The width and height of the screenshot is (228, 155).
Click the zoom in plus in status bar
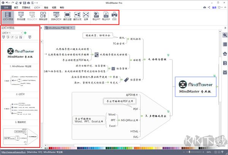point(203,152)
